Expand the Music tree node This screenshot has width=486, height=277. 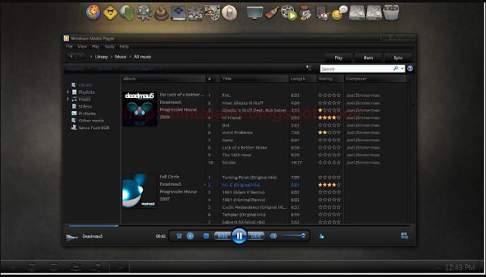point(68,99)
